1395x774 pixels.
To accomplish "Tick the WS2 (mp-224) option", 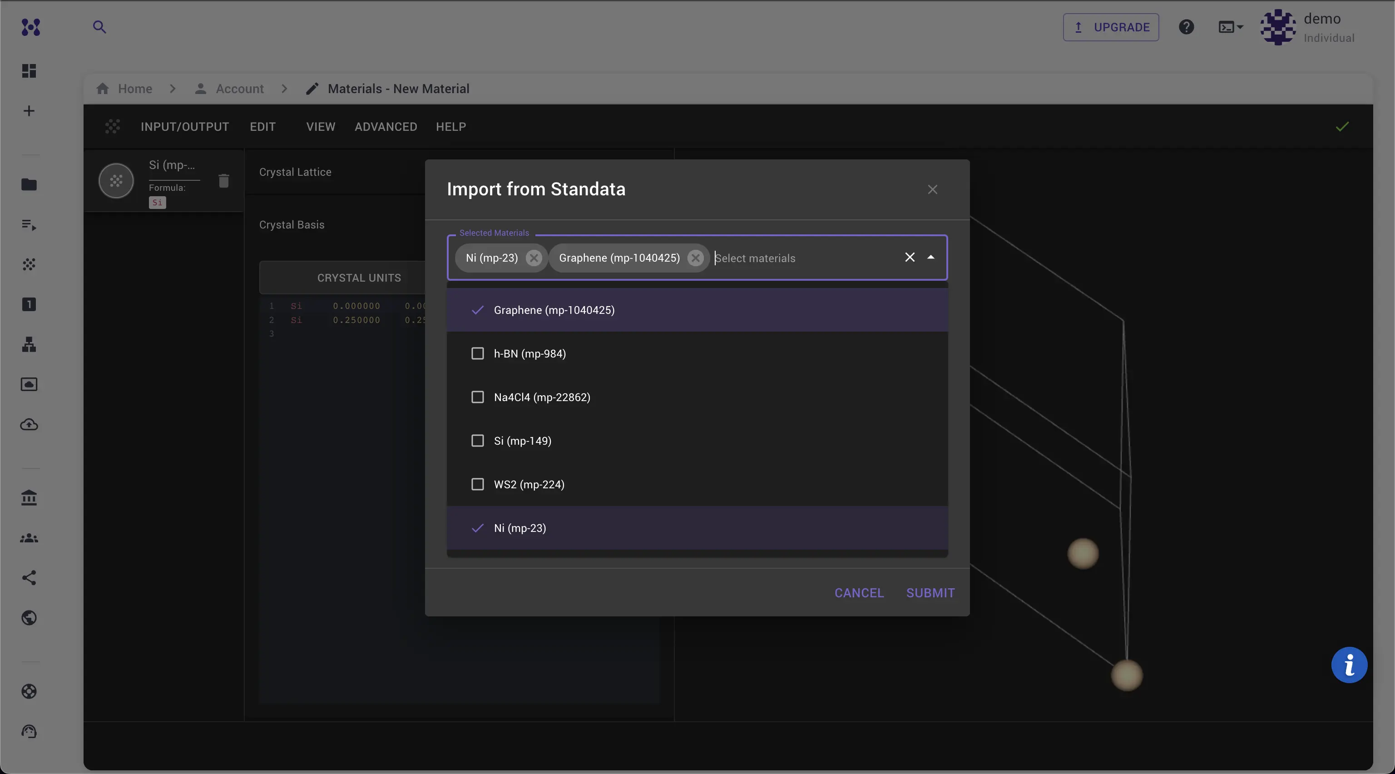I will [x=477, y=484].
